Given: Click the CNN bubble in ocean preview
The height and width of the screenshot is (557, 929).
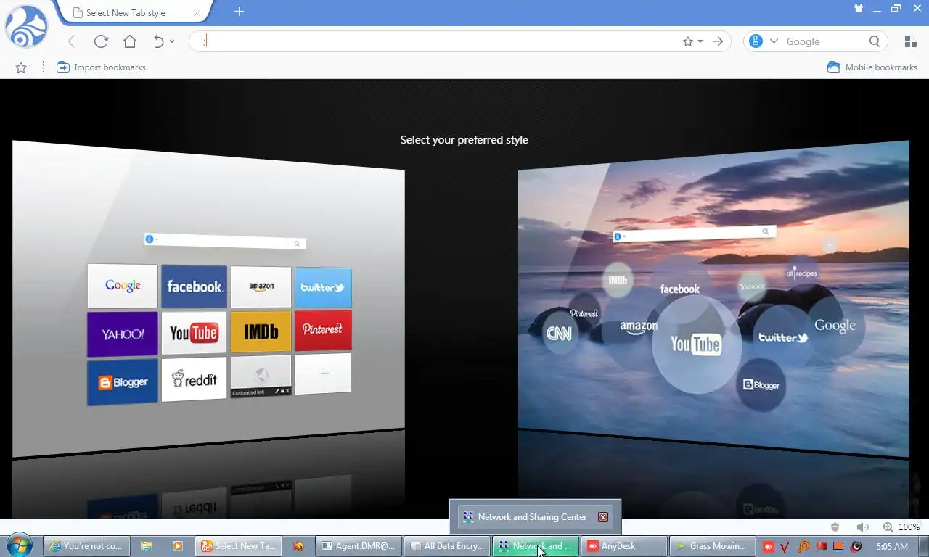Looking at the screenshot, I should 559,334.
